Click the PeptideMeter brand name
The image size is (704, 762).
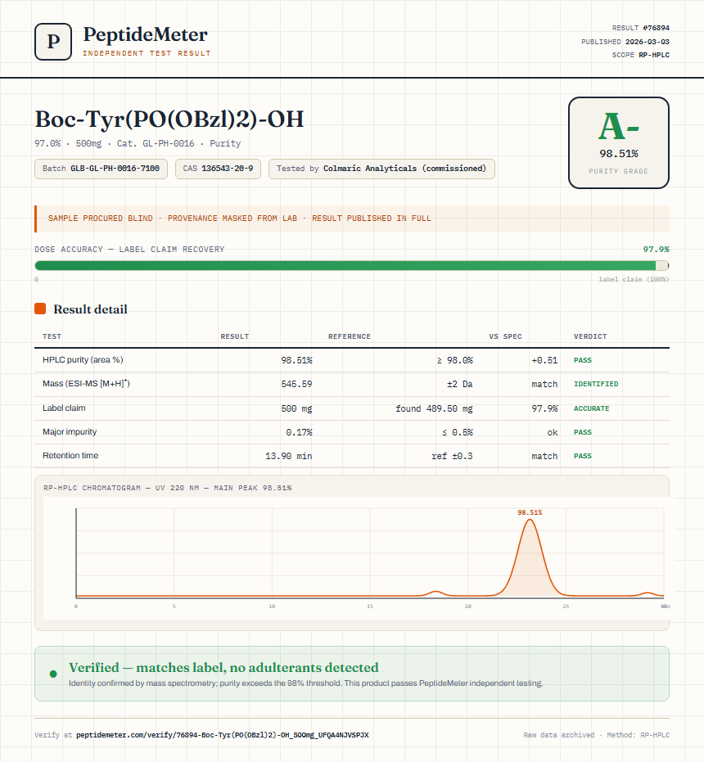(x=146, y=34)
